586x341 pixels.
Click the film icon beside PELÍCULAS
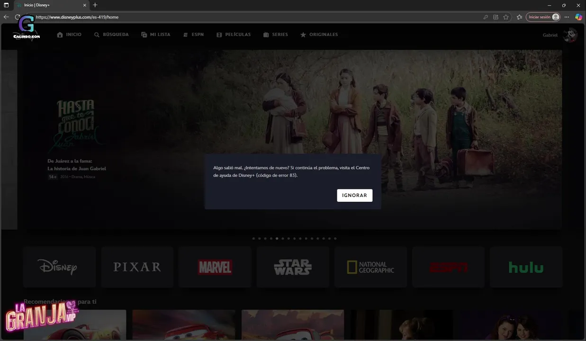click(x=219, y=35)
